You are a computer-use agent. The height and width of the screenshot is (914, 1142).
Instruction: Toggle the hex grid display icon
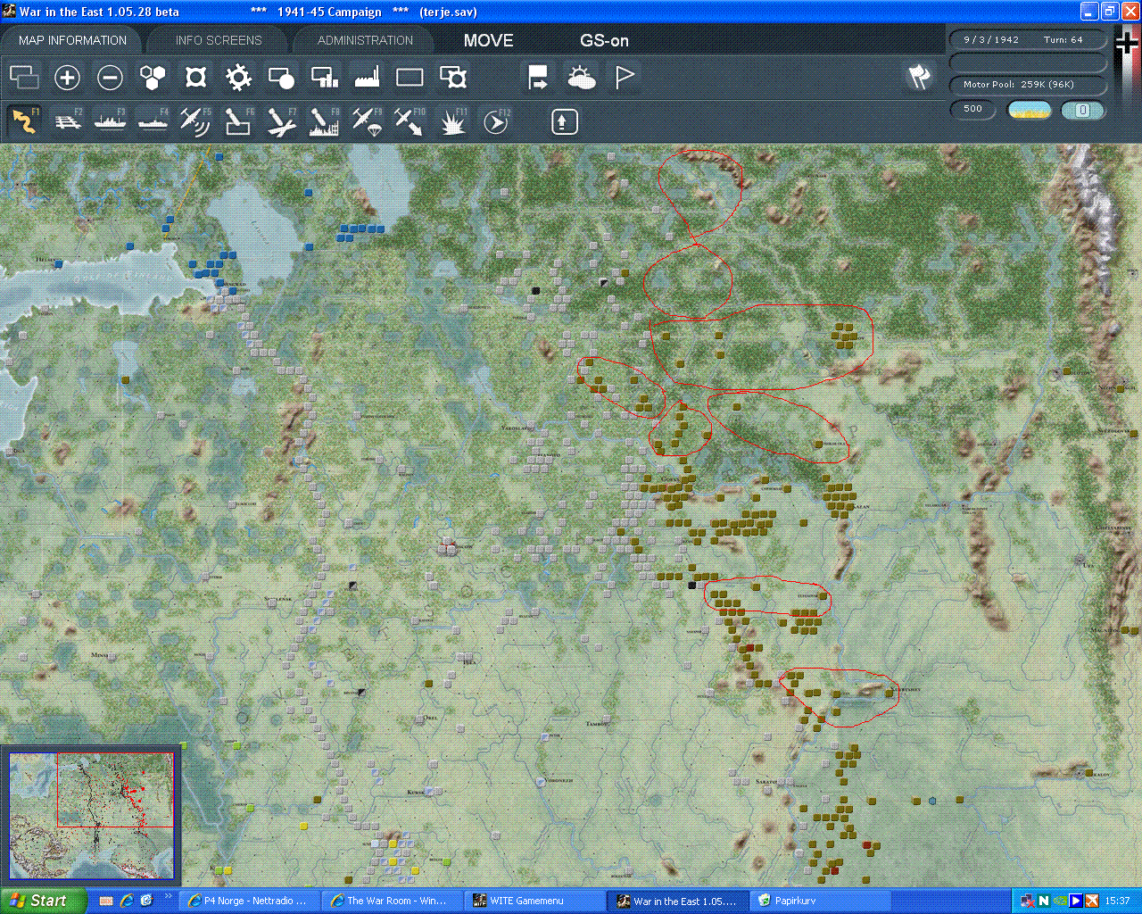coord(153,78)
